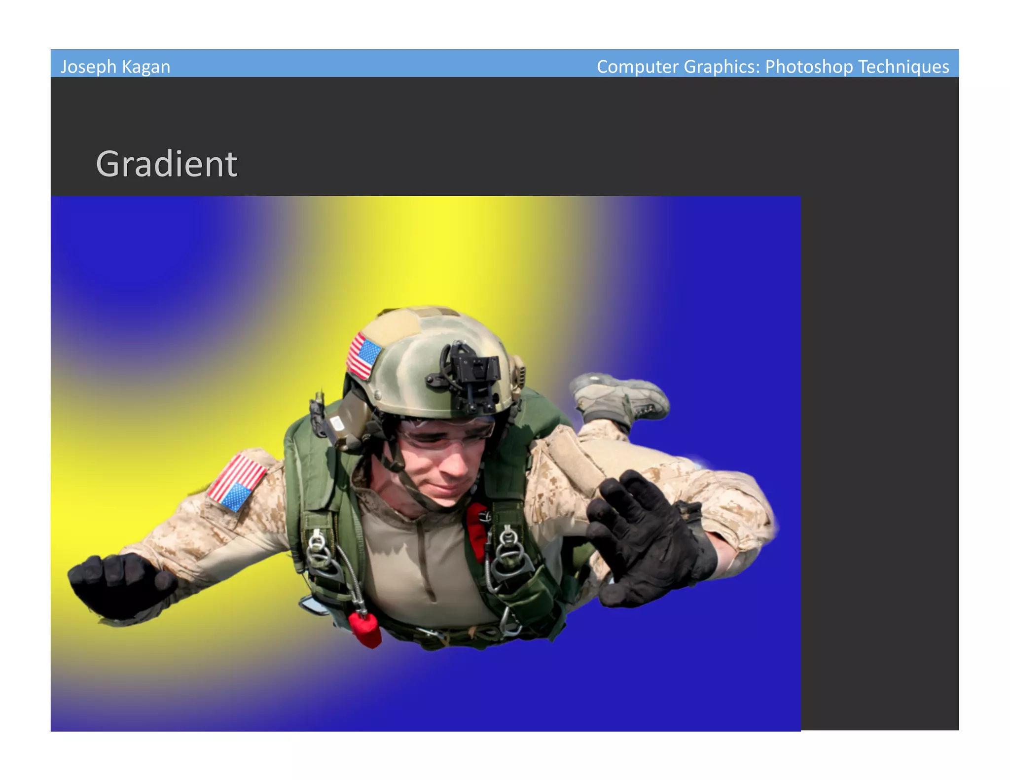Click the red ripcord handle at waist
The image size is (1010, 780).
(365, 630)
